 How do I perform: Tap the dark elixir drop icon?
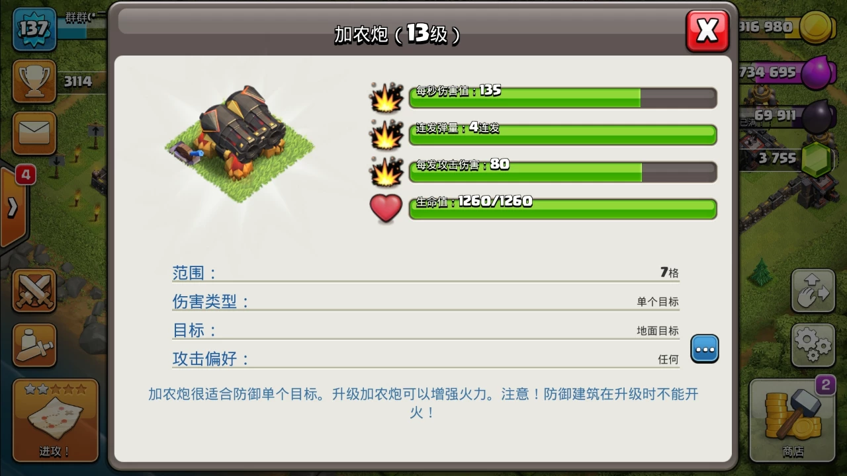point(819,116)
